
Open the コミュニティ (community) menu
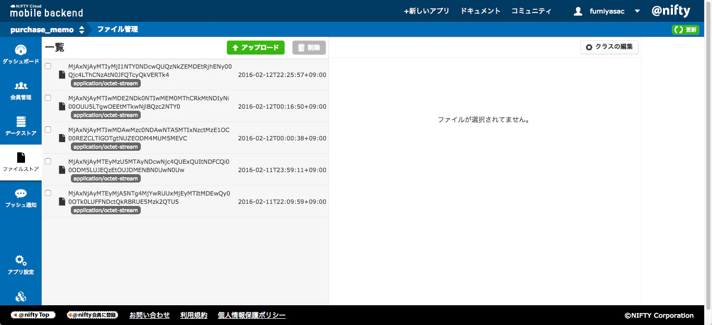pyautogui.click(x=531, y=11)
